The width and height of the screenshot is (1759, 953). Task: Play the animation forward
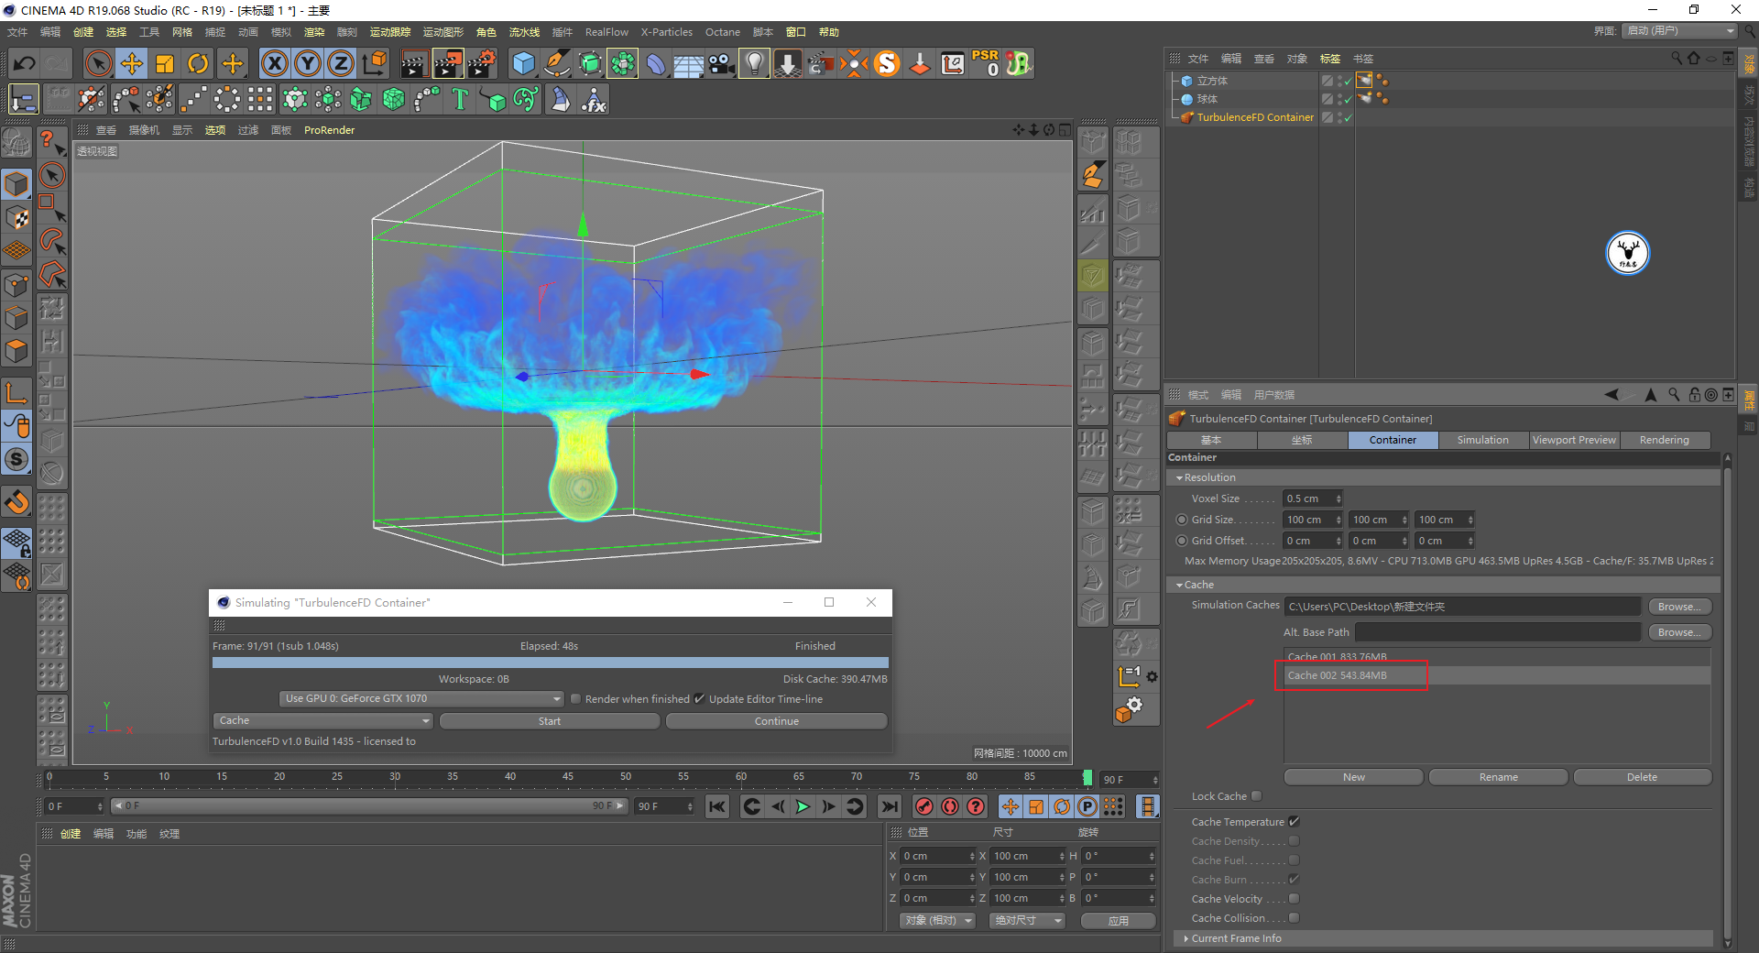pos(803,806)
